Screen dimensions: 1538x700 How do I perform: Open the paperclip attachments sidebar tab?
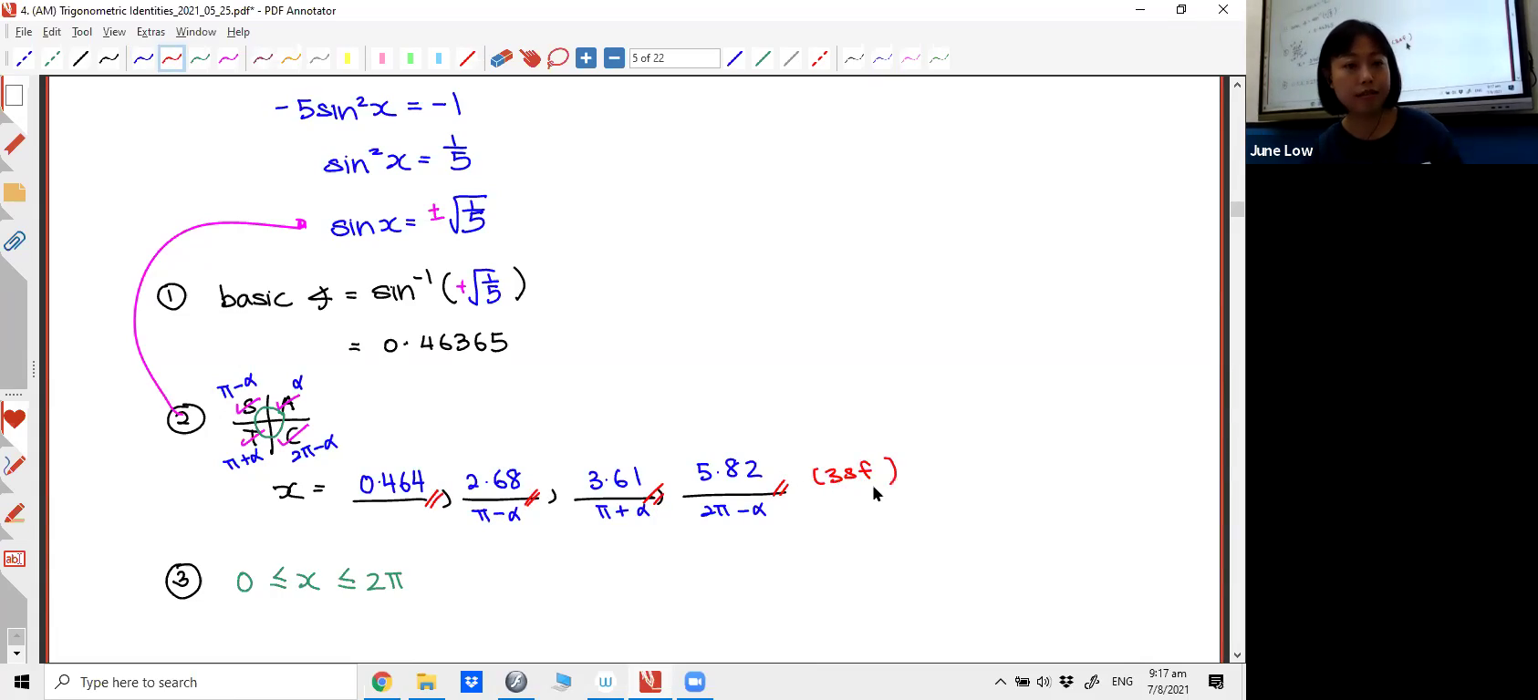[x=14, y=242]
